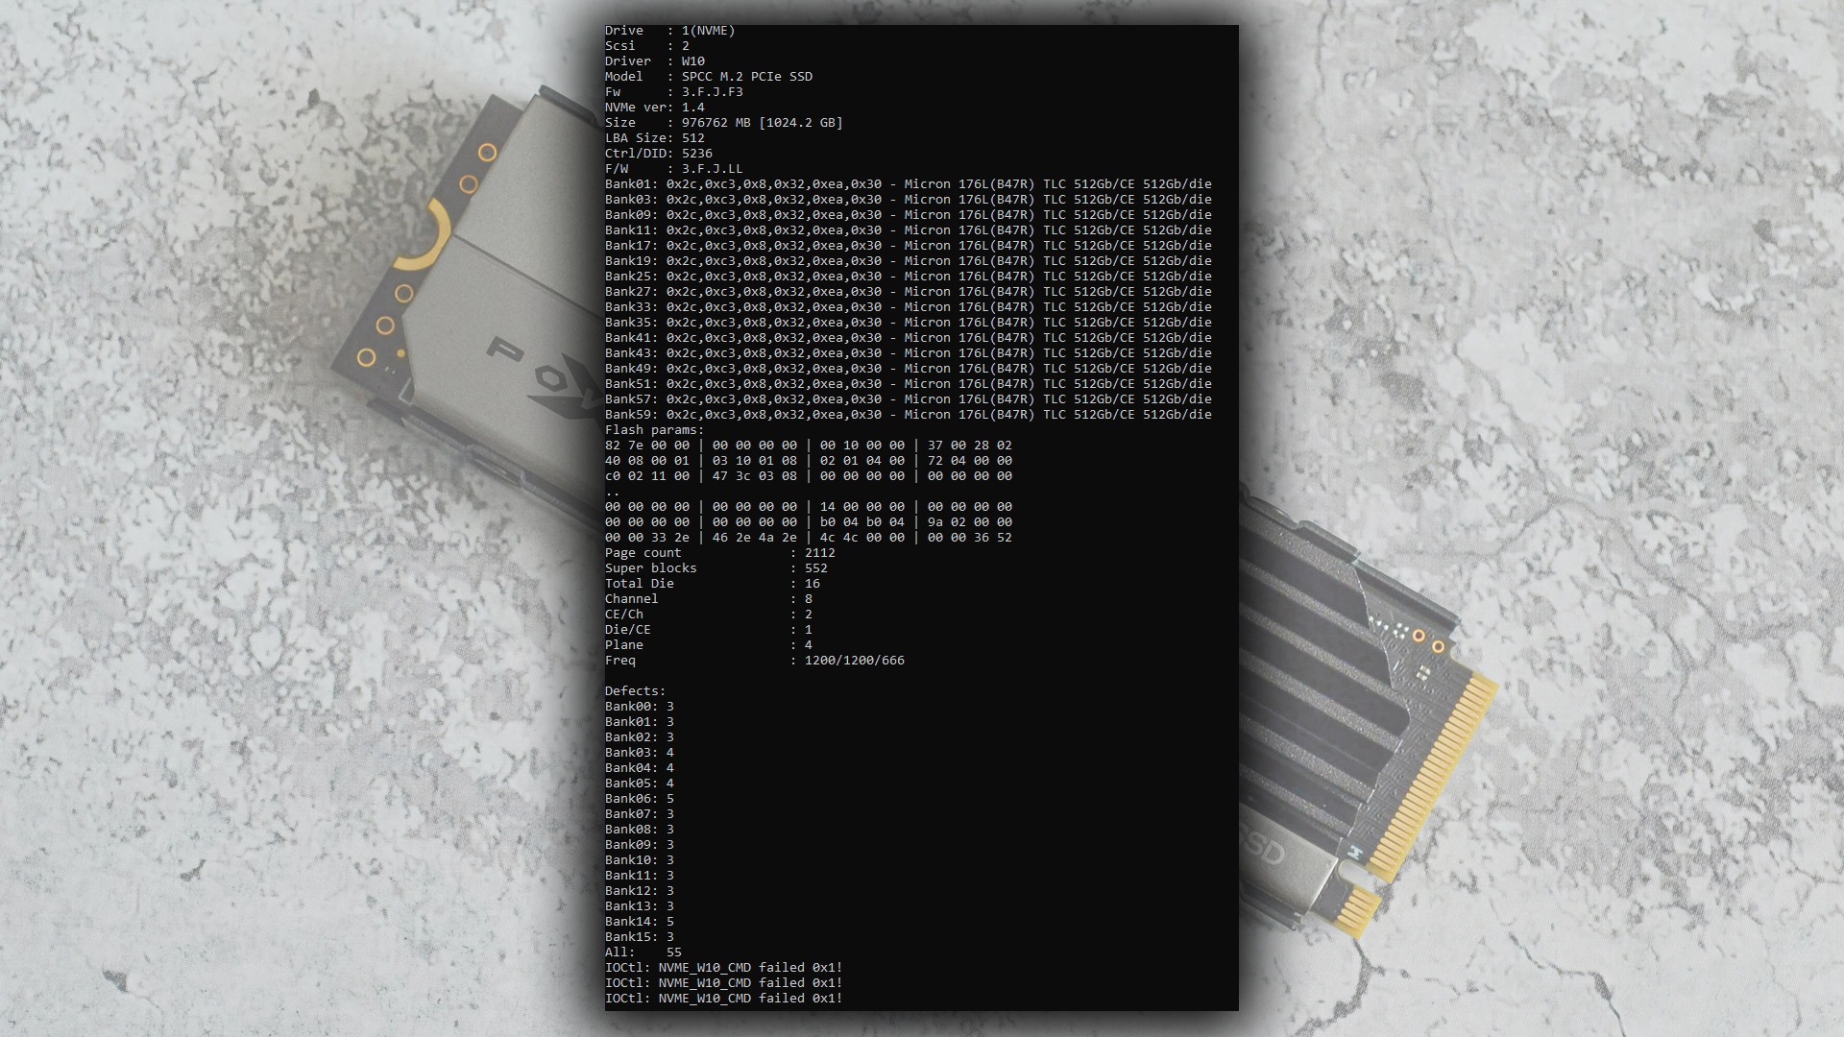Click the 'Total Die : 16' line

click(713, 584)
